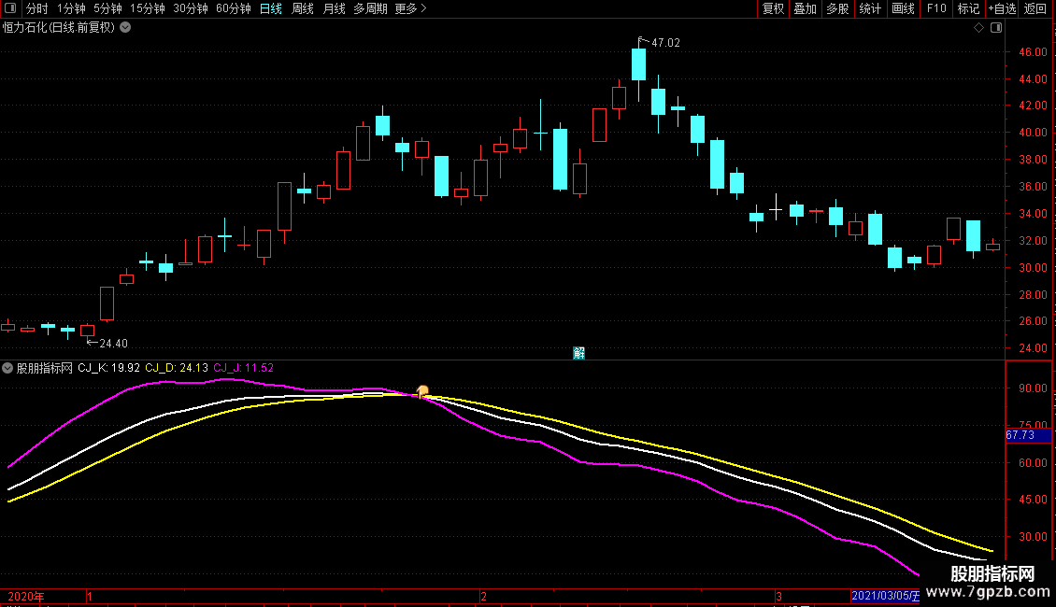Open F10 company information
Screen dimensions: 1056x607
coord(936,8)
